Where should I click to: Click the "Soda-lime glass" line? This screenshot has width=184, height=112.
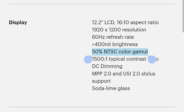point(111,88)
